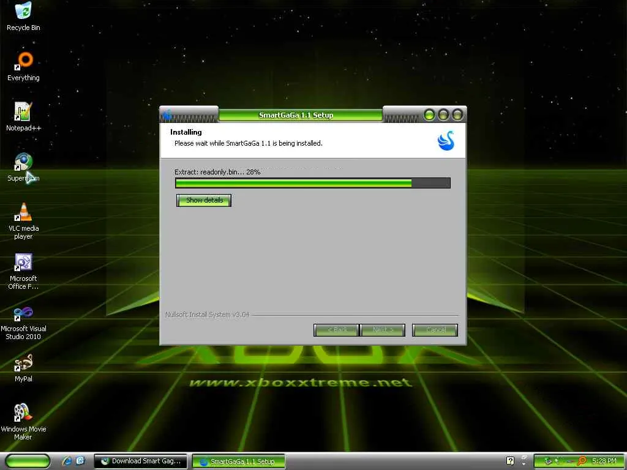This screenshot has width=627, height=470.
Task: Launch Internet Explorer from quick launch
Action: (x=67, y=461)
